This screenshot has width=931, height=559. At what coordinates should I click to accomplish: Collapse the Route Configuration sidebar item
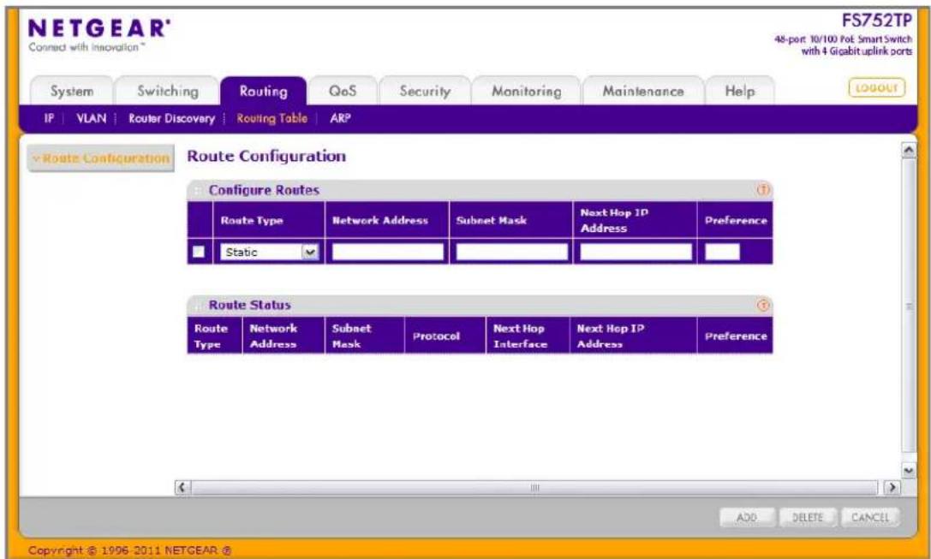[x=101, y=158]
